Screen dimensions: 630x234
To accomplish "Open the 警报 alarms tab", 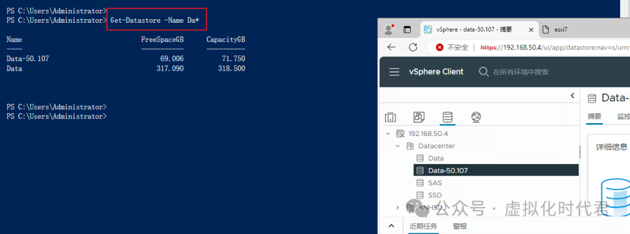I will (460, 226).
